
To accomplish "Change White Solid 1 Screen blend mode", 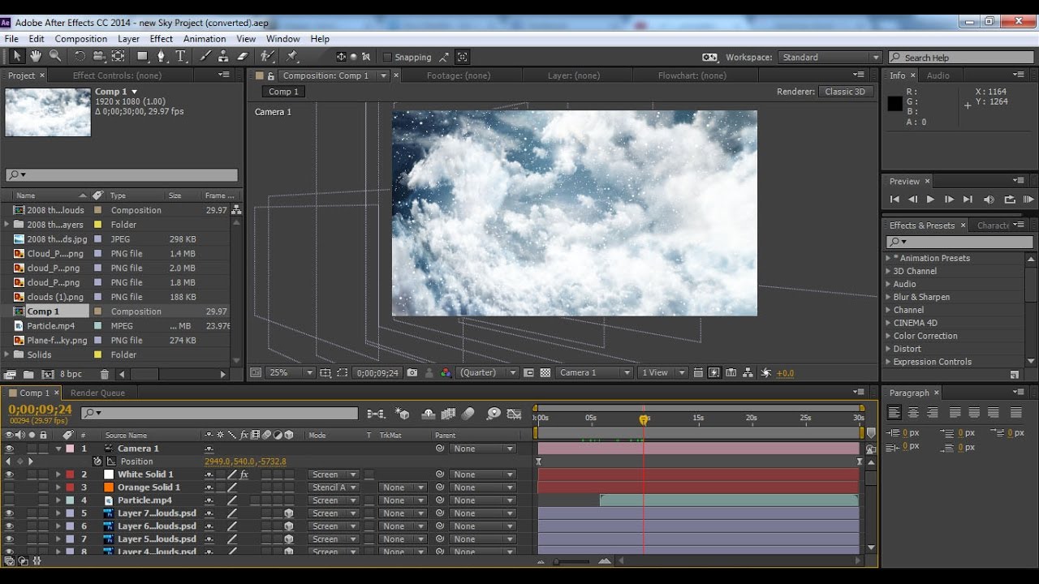I will click(x=334, y=474).
